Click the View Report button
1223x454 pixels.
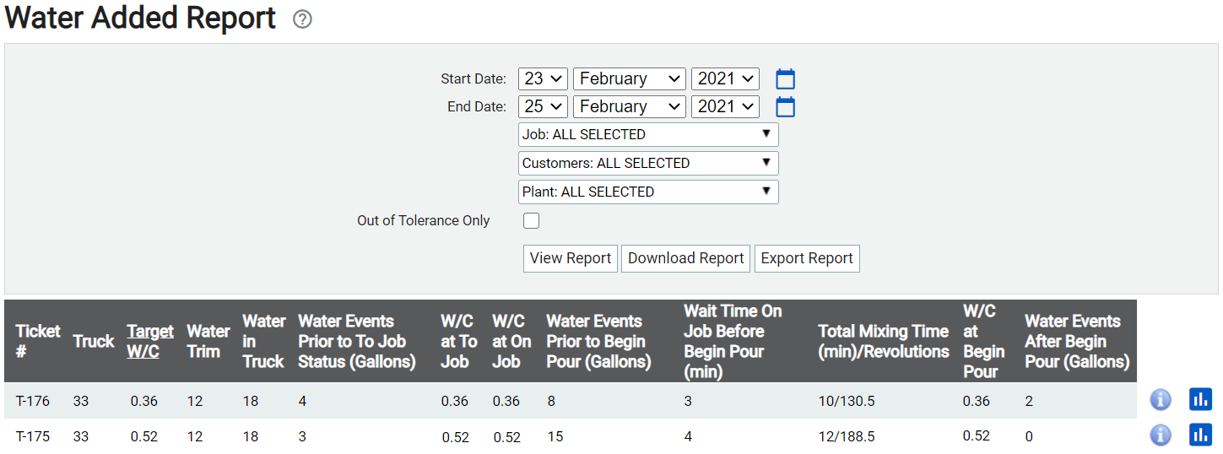571,258
